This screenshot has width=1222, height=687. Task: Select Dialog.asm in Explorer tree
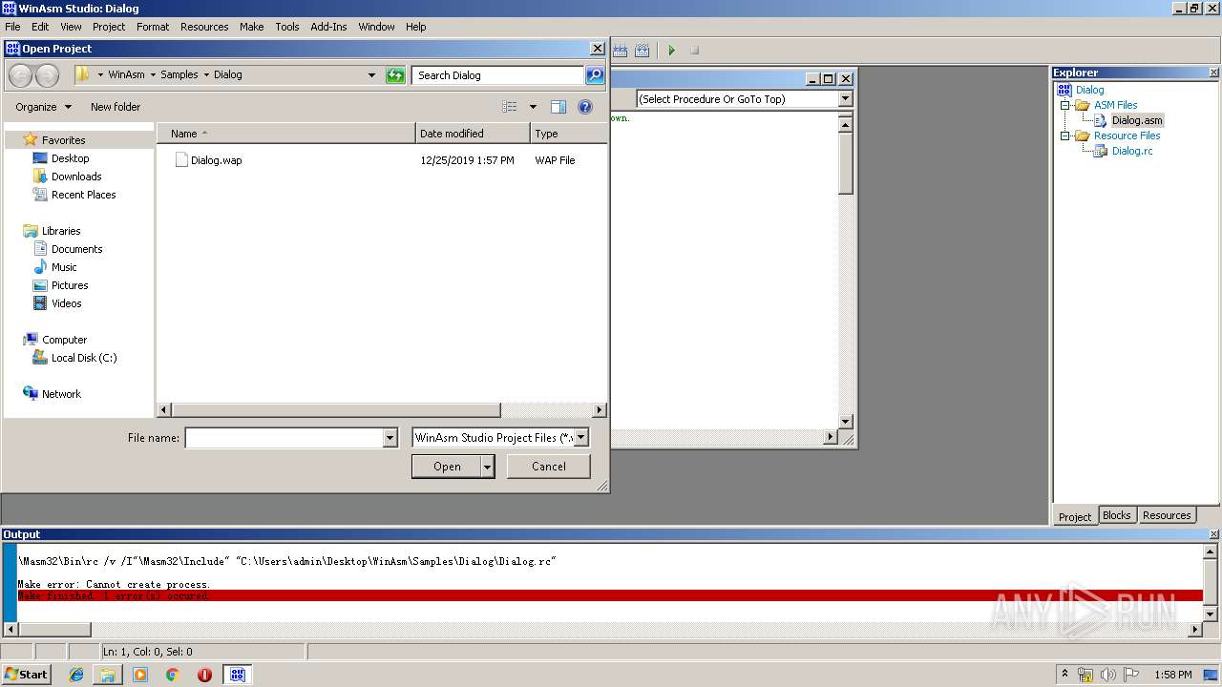point(1137,120)
